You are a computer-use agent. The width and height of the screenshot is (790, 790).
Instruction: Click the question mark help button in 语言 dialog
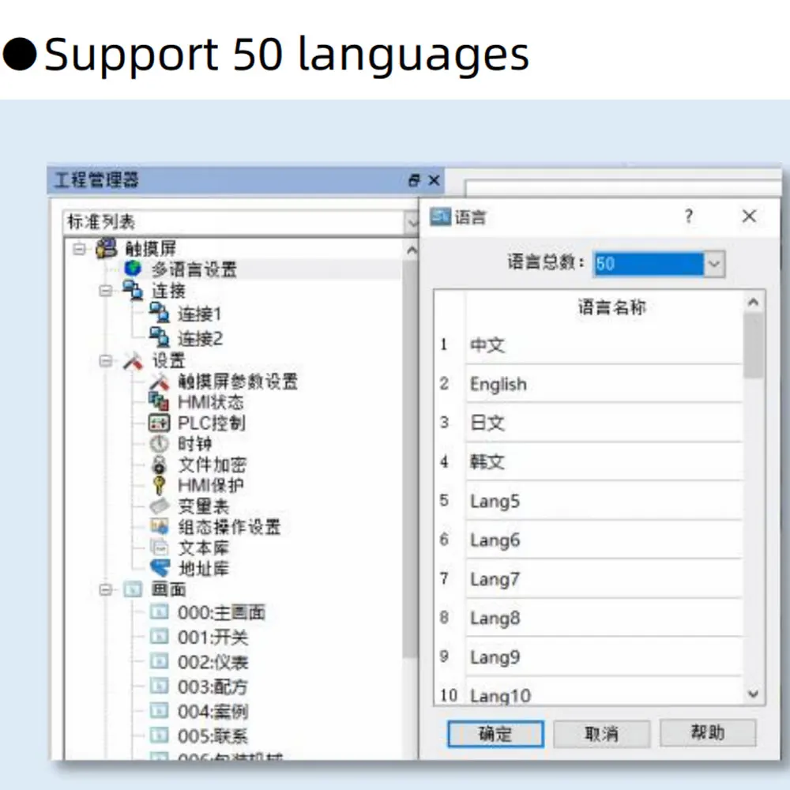[x=689, y=216]
